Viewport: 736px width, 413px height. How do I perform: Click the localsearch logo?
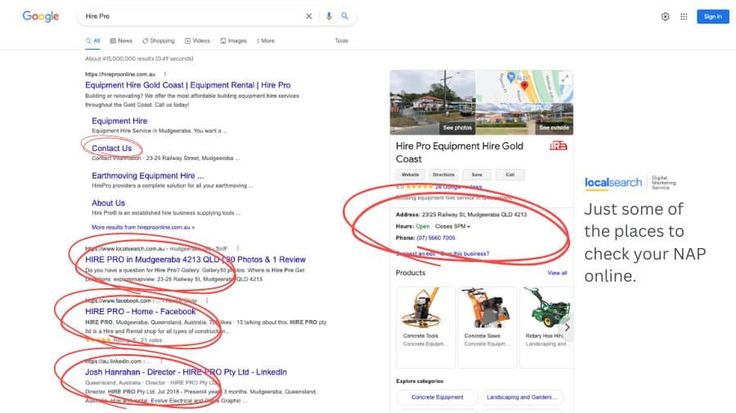tap(613, 183)
